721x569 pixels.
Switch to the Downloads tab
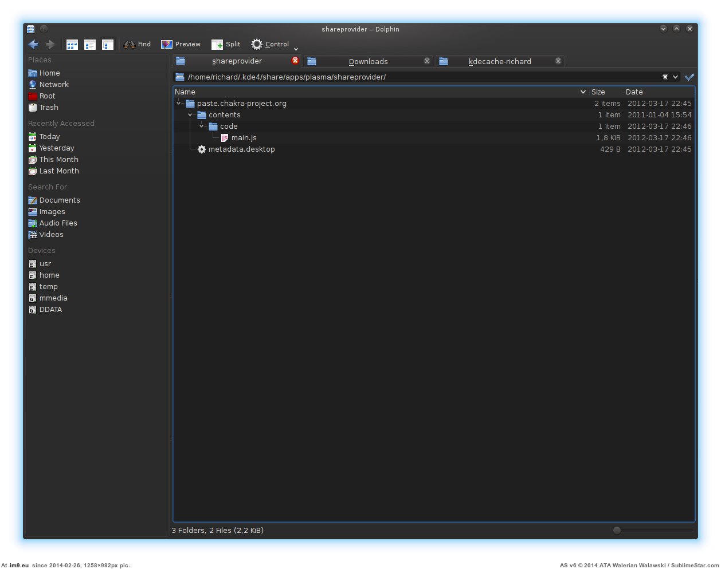coord(368,61)
